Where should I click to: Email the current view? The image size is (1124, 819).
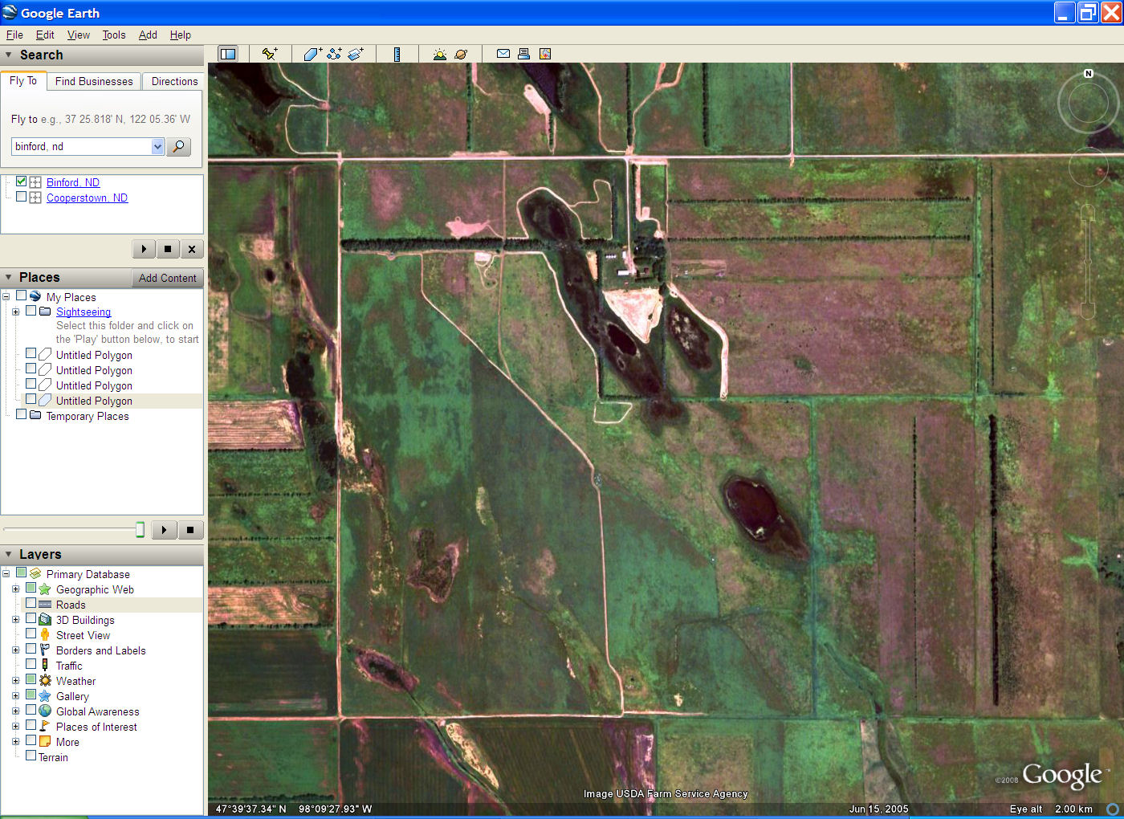pyautogui.click(x=503, y=54)
